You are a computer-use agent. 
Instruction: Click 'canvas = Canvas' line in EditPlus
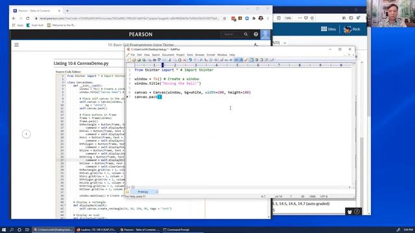click(193, 93)
